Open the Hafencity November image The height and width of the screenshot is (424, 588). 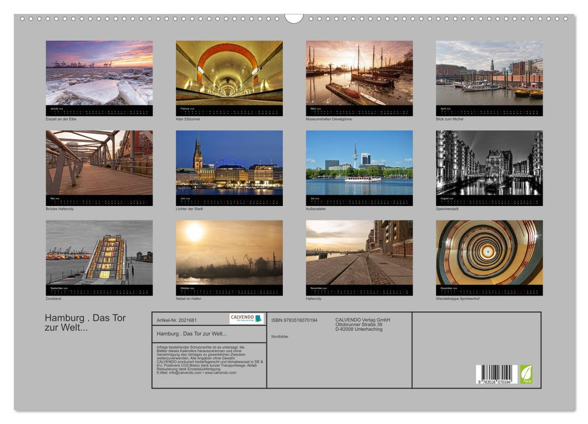(359, 253)
